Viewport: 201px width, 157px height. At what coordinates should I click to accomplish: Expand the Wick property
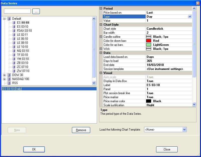point(101,49)
